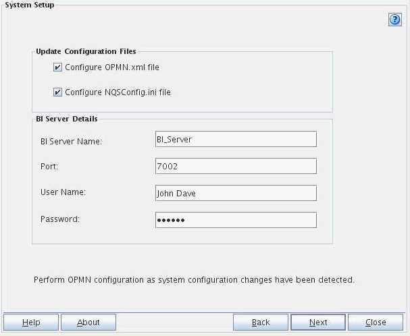
Task: Go Back to the previous step
Action: [261, 323]
